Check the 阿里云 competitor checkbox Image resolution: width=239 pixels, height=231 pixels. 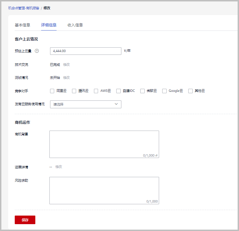(x=52, y=91)
